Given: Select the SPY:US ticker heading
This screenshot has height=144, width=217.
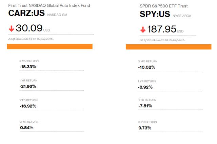Looking at the screenshot, I should coord(155,14).
